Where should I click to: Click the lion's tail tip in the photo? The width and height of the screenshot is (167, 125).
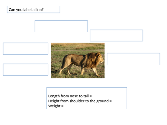(x=57, y=70)
